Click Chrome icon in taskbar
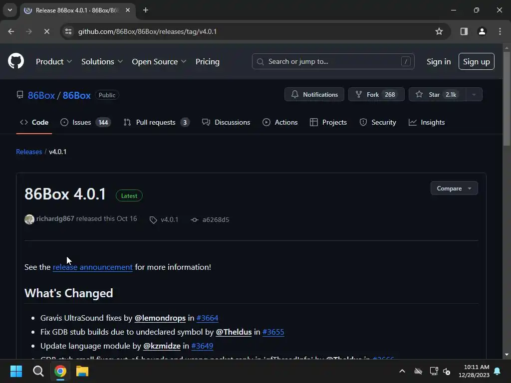 pos(60,371)
